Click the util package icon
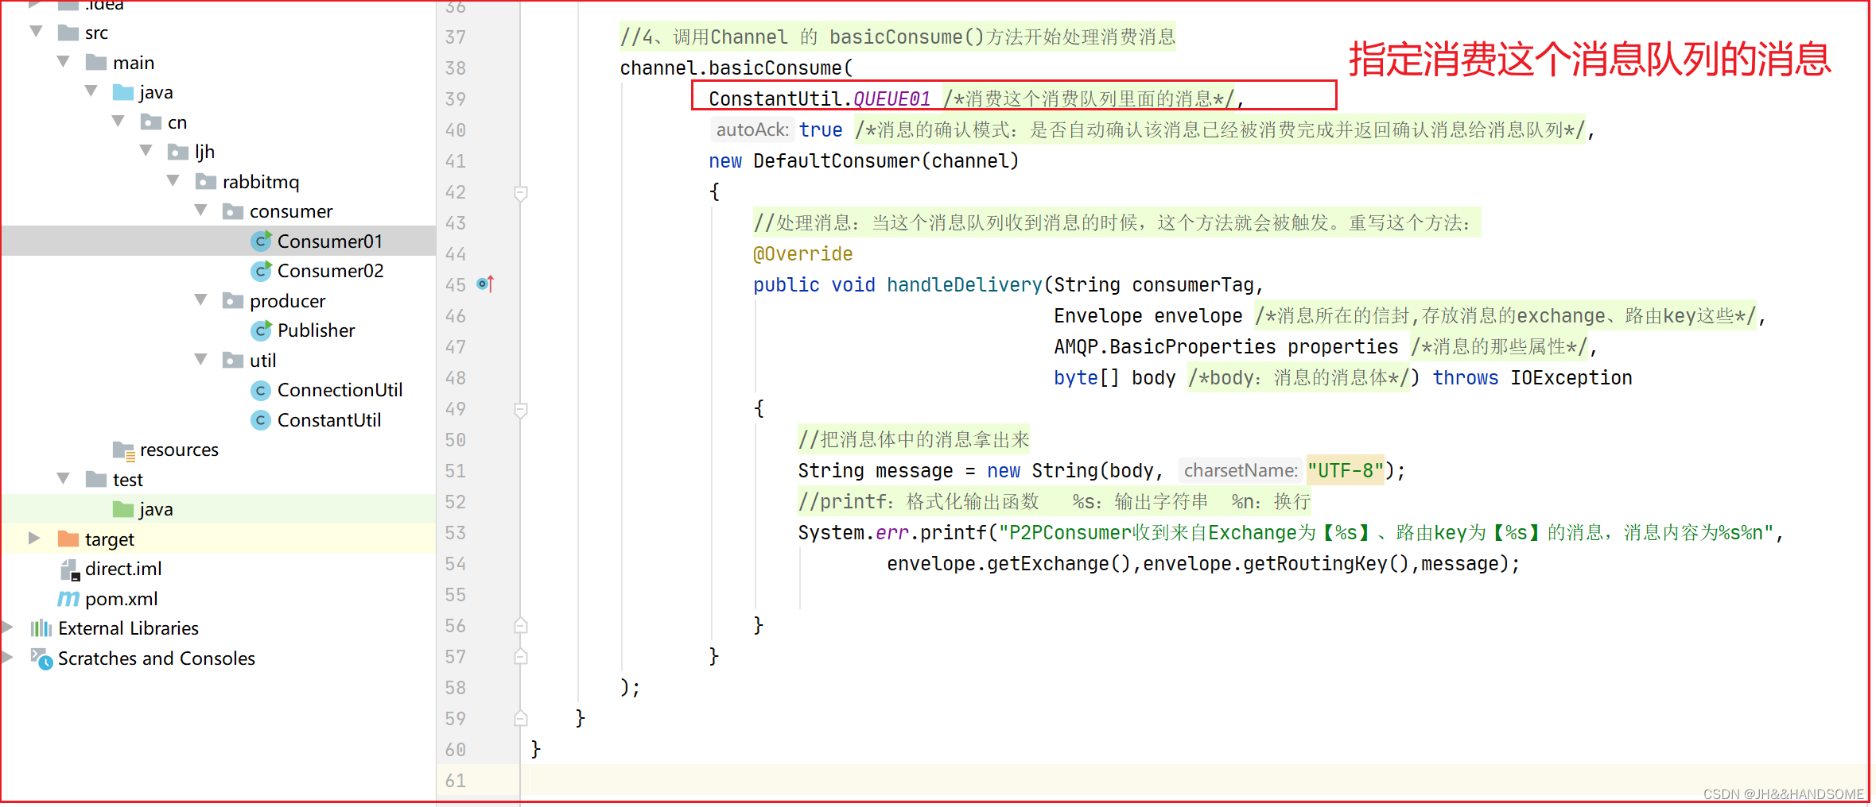The height and width of the screenshot is (807, 1876). click(233, 361)
